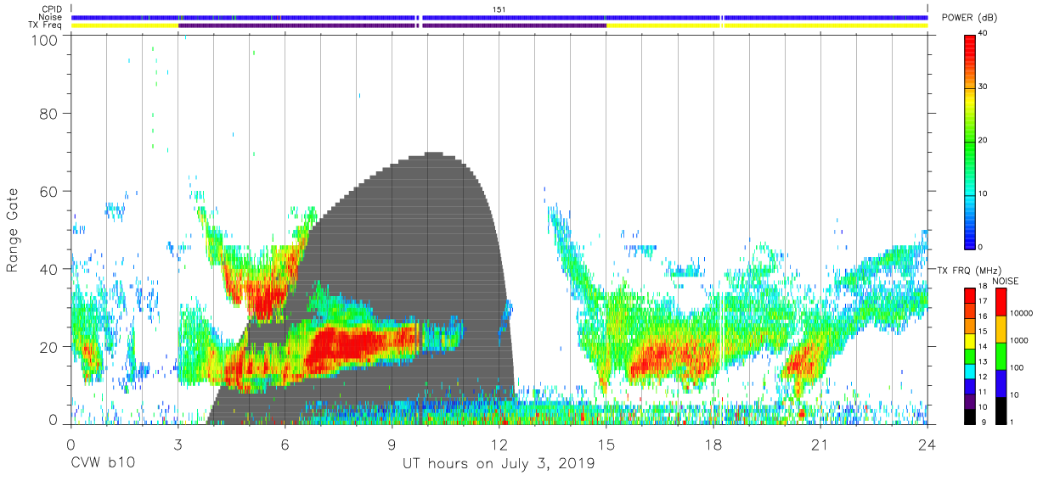Image resolution: width=1043 pixels, height=481 pixels.
Task: Click the '1000' label on the NOISE scale
Action: [1018, 340]
